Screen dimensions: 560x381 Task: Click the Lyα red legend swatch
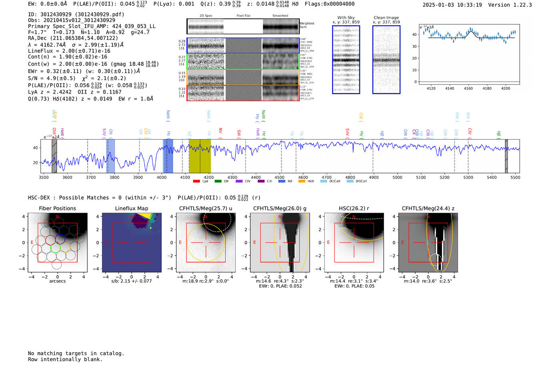pyautogui.click(x=196, y=181)
